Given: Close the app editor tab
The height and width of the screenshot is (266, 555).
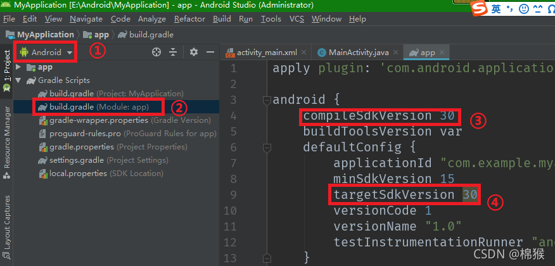Looking at the screenshot, I should click(442, 53).
